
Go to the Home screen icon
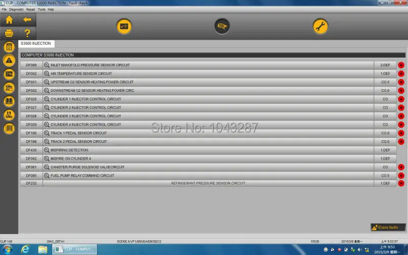click(9, 20)
